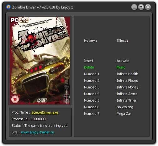The image size is (158, 146).
Task: Click the Mega Car effect label
Action: point(124,114)
